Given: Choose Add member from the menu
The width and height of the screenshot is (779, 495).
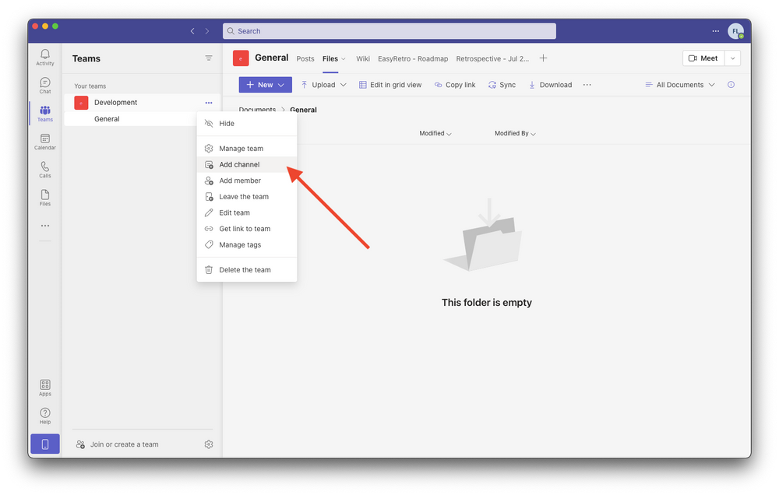Looking at the screenshot, I should [247, 181].
